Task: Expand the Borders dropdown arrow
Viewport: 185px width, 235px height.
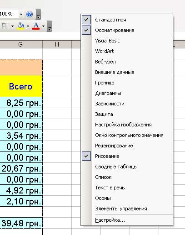Action: pyautogui.click(x=12, y=26)
